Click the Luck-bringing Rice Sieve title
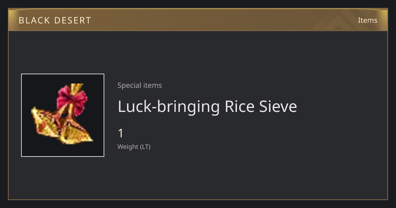Screen dimensions: 396x208 pos(207,107)
